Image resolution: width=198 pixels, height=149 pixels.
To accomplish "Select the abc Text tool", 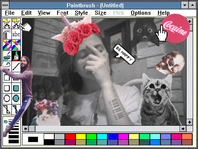I will point(16,34).
